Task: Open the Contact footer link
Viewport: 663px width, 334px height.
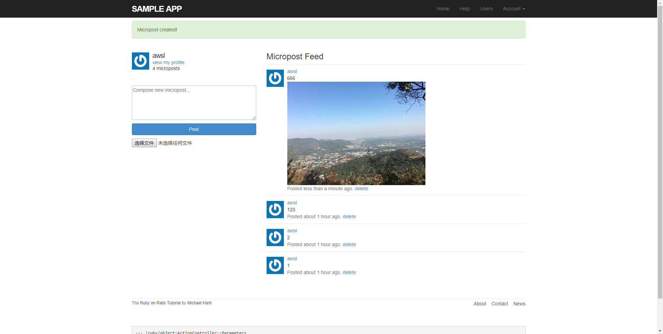Action: [500, 304]
